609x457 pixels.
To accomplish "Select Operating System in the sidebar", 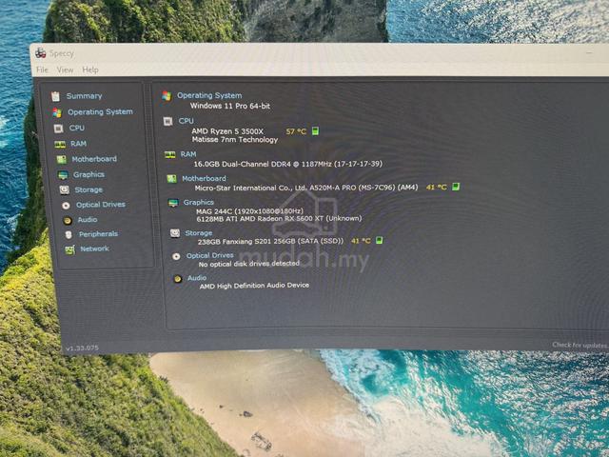I will 100,112.
